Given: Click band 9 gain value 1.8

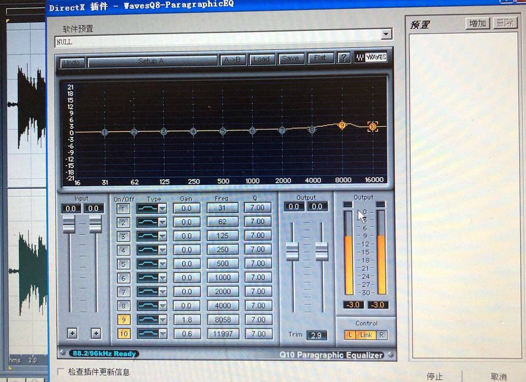Looking at the screenshot, I should [x=187, y=320].
